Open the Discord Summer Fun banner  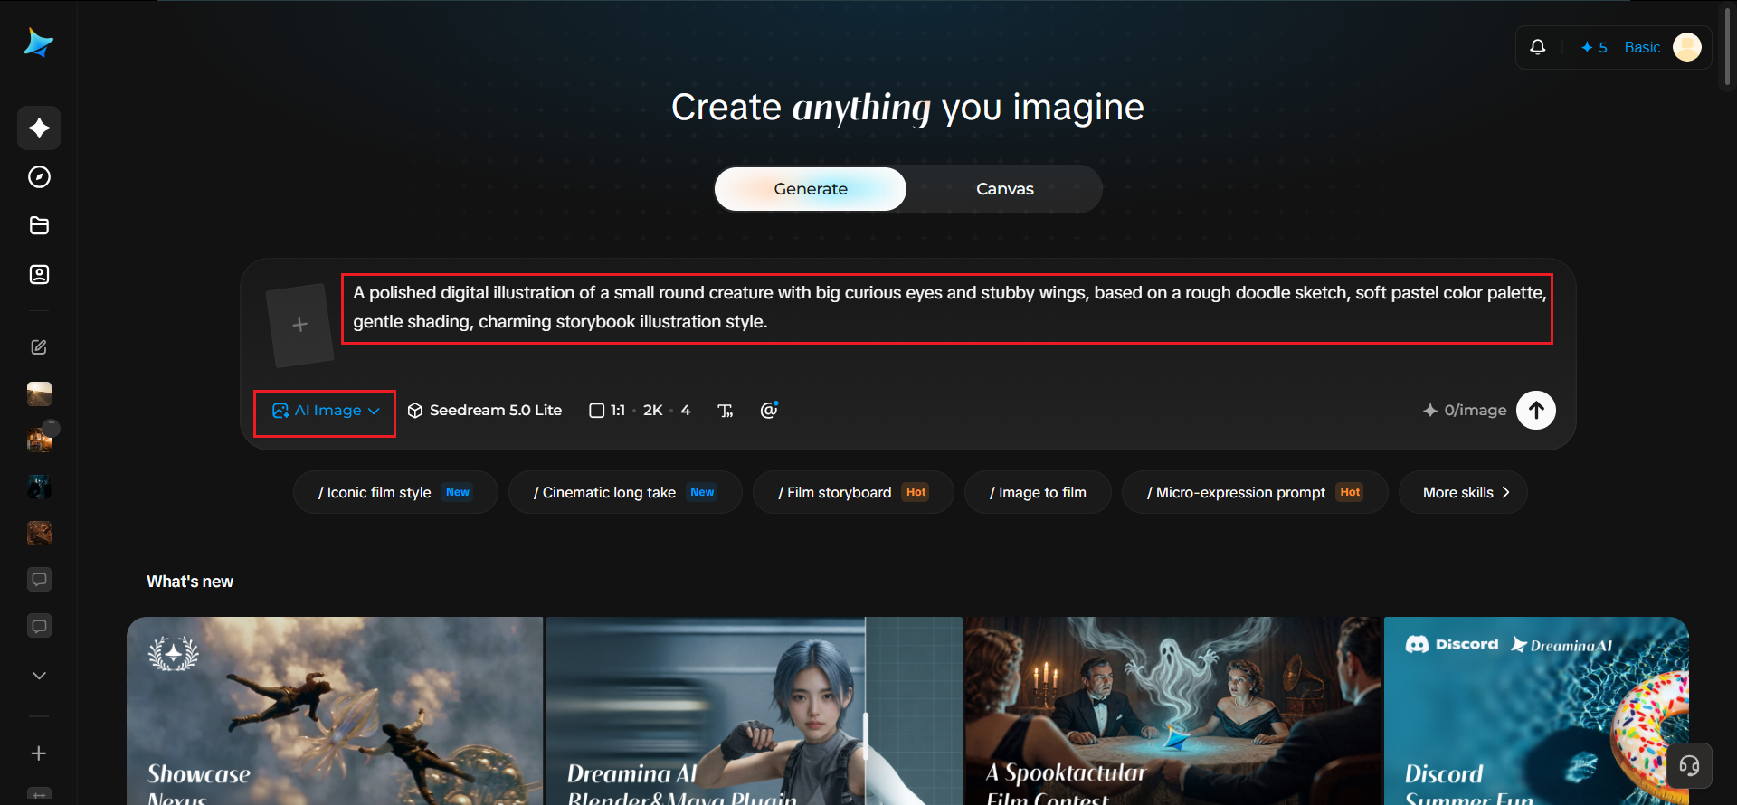pyautogui.click(x=1536, y=711)
